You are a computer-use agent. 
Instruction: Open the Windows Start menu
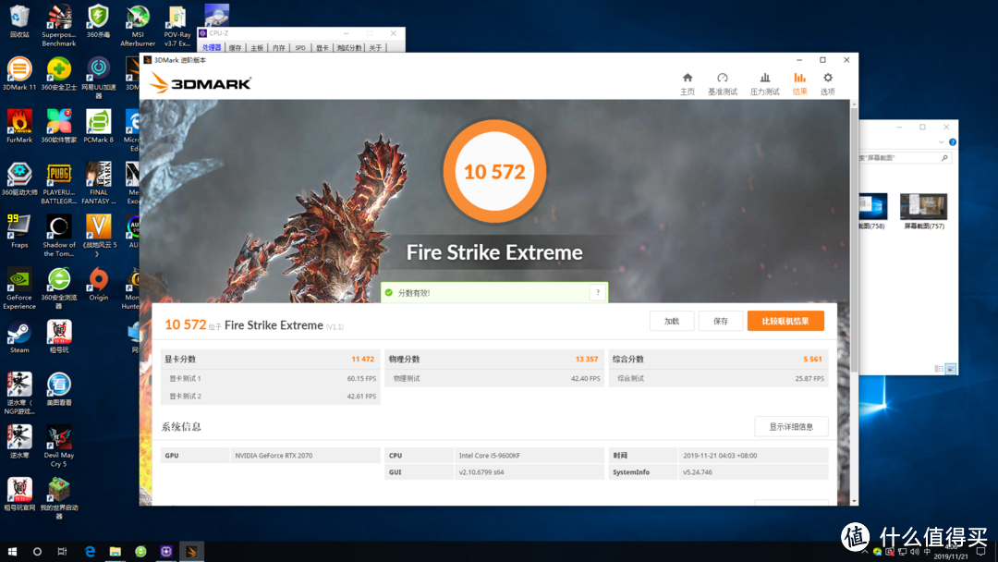tap(12, 552)
